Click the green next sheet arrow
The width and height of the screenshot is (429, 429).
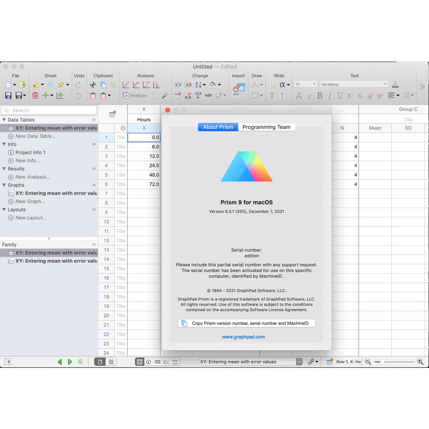(70, 362)
